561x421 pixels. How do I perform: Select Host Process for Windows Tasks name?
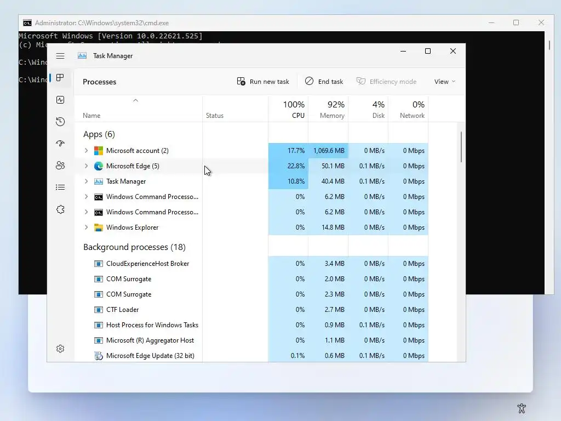(152, 326)
